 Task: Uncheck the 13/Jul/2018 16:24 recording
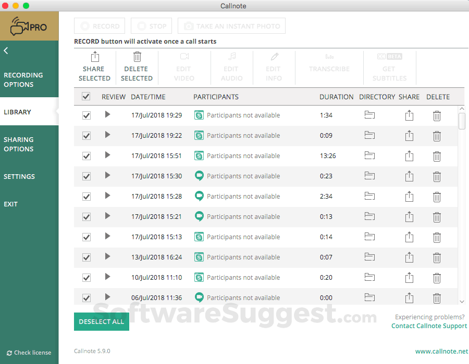[86, 257]
